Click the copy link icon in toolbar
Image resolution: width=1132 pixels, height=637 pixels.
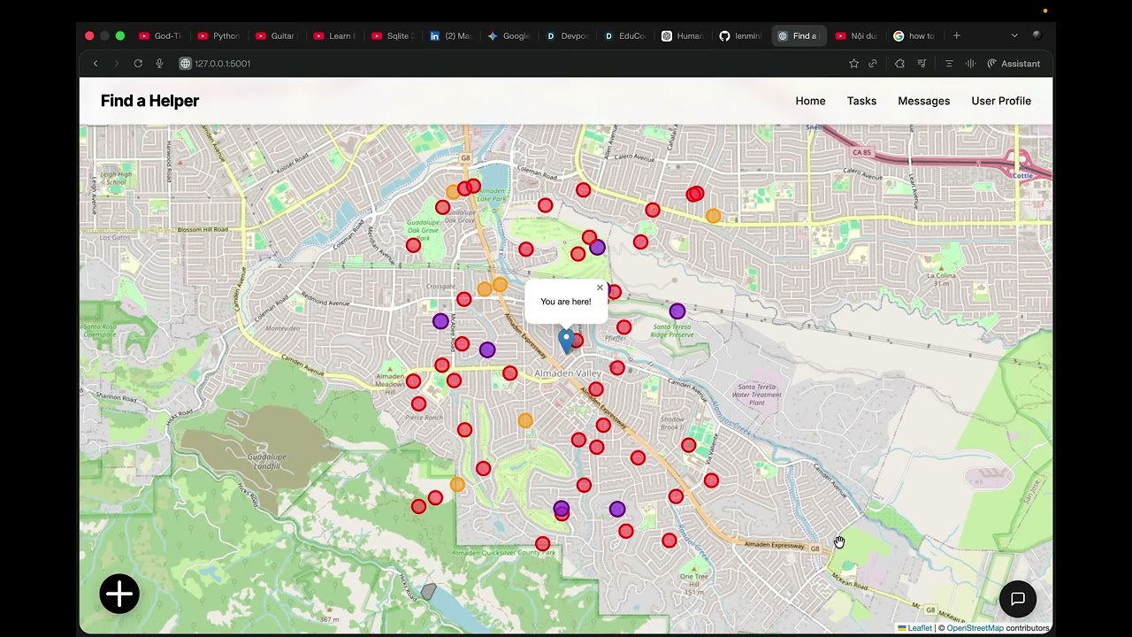(873, 64)
